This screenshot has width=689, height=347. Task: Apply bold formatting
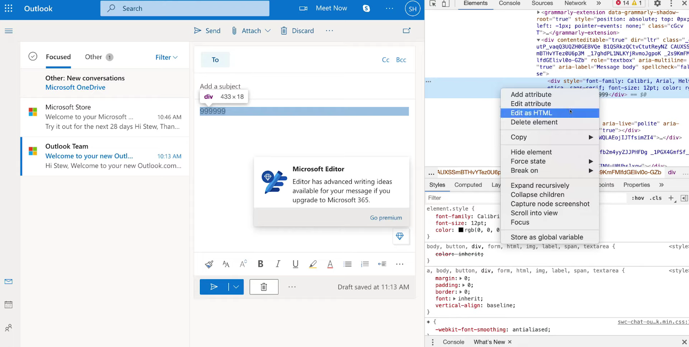click(x=261, y=264)
